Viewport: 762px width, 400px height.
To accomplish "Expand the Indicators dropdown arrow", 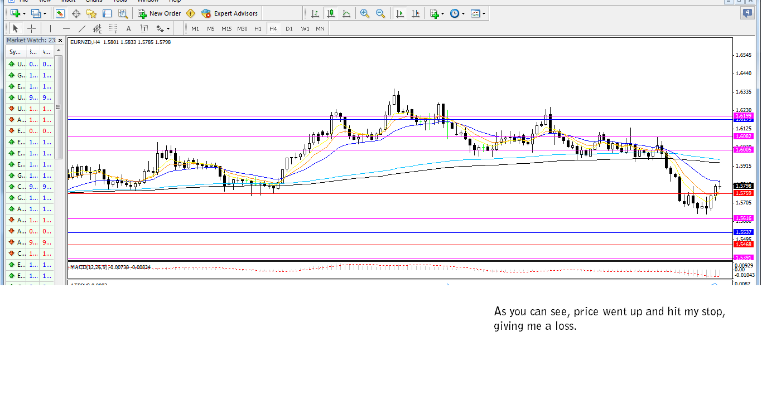I will point(443,13).
